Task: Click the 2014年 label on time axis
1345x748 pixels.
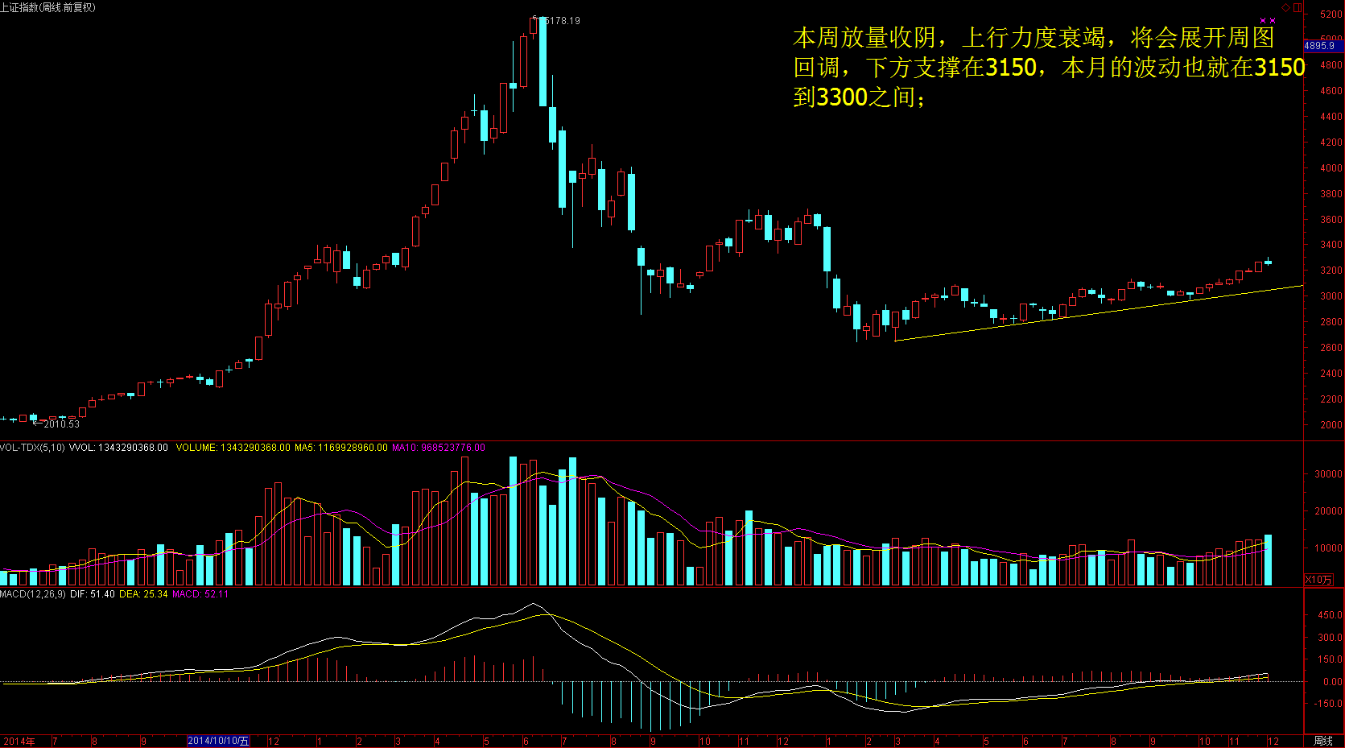Action: (19, 741)
